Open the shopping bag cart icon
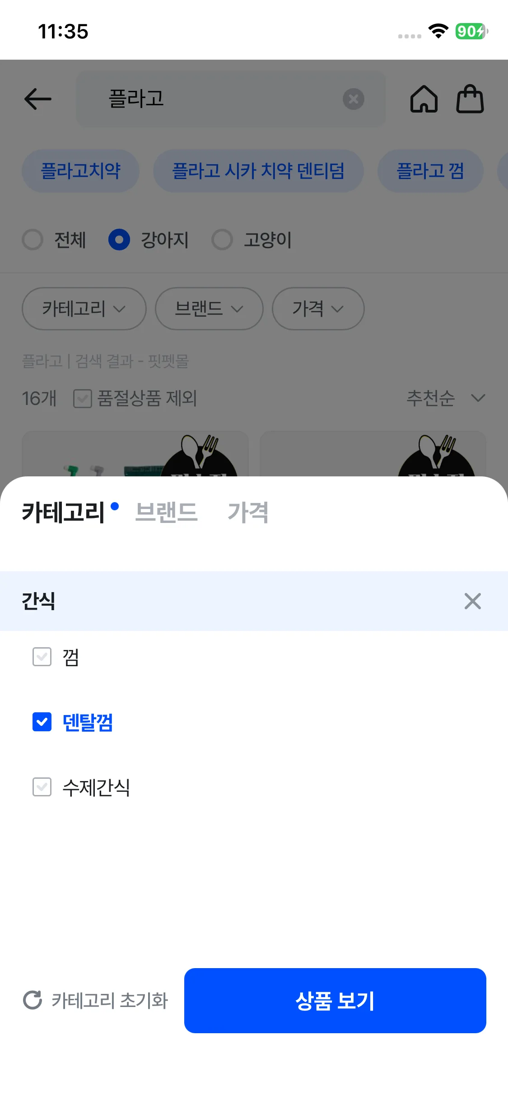The height and width of the screenshot is (1101, 508). pyautogui.click(x=470, y=99)
